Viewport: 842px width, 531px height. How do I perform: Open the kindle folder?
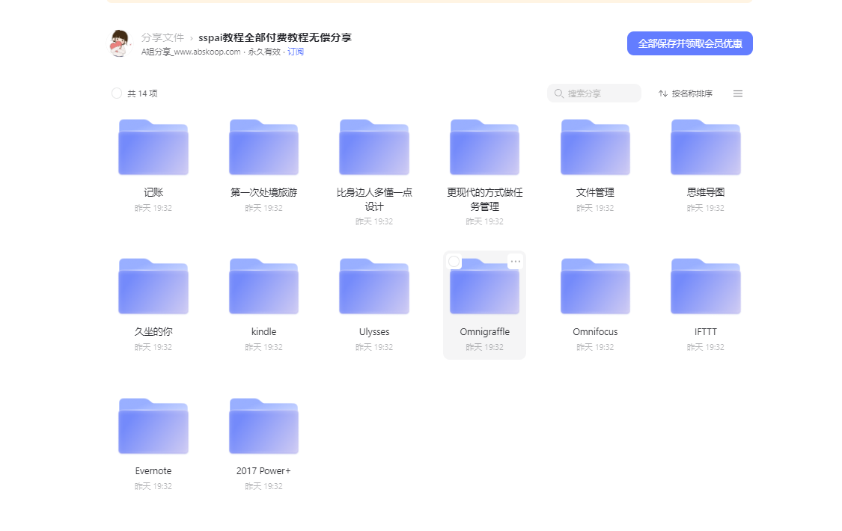[263, 286]
